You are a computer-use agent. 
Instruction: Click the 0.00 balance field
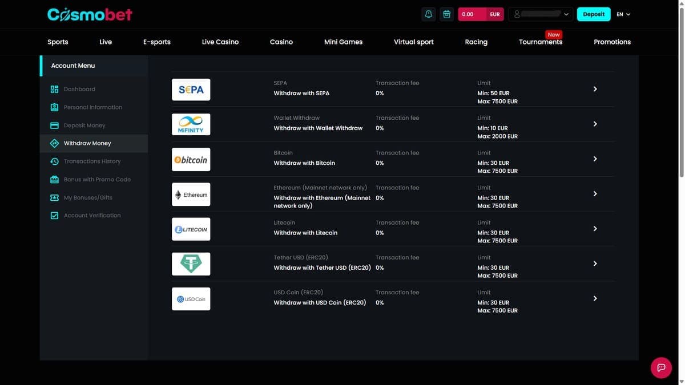(x=472, y=14)
